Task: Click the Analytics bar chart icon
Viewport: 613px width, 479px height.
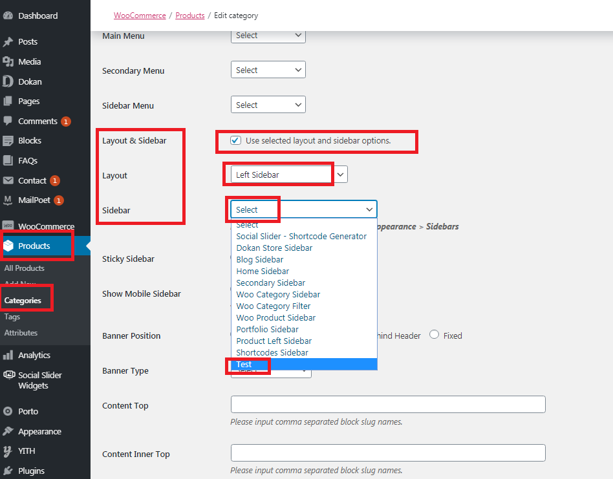Action: tap(8, 355)
